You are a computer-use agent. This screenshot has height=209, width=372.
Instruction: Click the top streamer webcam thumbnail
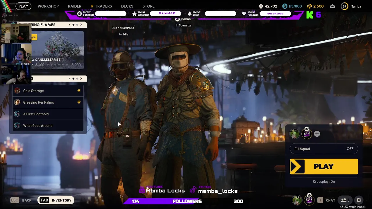click(x=16, y=33)
